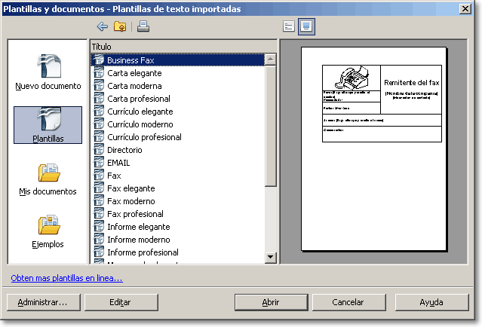This screenshot has width=482, height=327.
Task: Select 'Informe elegante' in the list
Action: [x=139, y=227]
